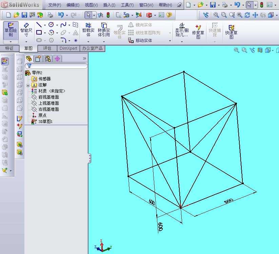
Task: Open 显示/删除几何关系 display relations tool
Action: coord(182,30)
